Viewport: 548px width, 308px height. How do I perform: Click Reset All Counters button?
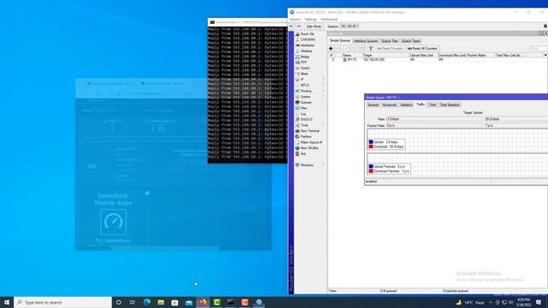422,49
